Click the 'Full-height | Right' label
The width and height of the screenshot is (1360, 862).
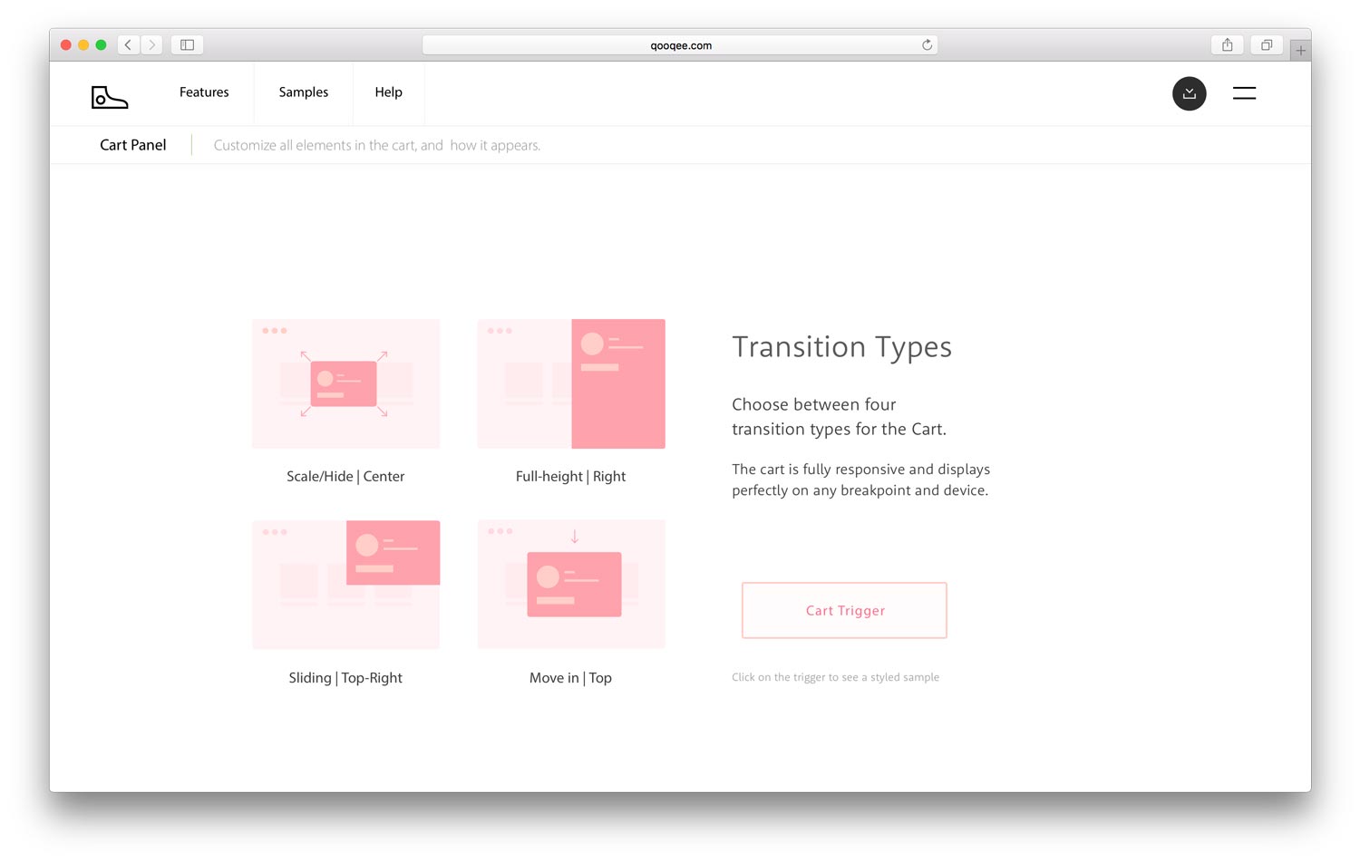(570, 477)
